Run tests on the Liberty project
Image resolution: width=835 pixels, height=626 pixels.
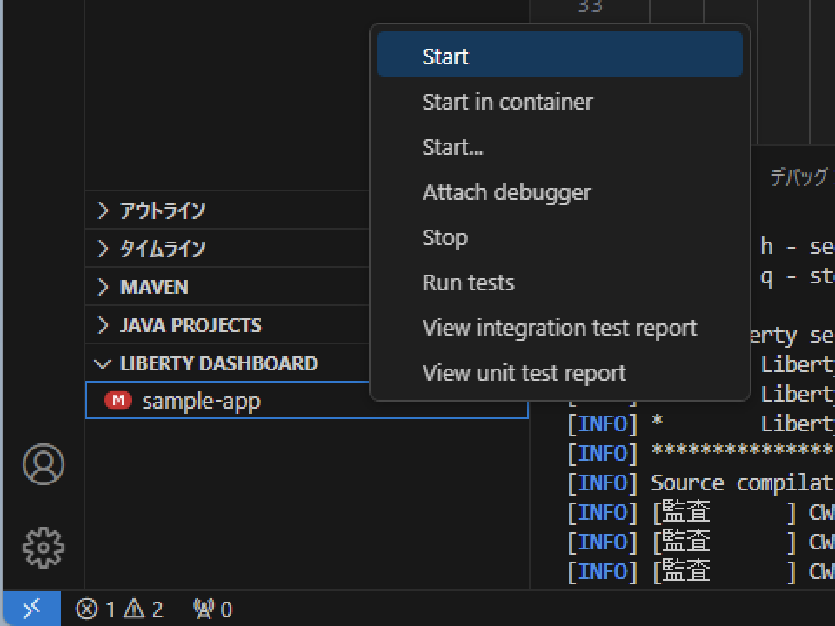468,283
